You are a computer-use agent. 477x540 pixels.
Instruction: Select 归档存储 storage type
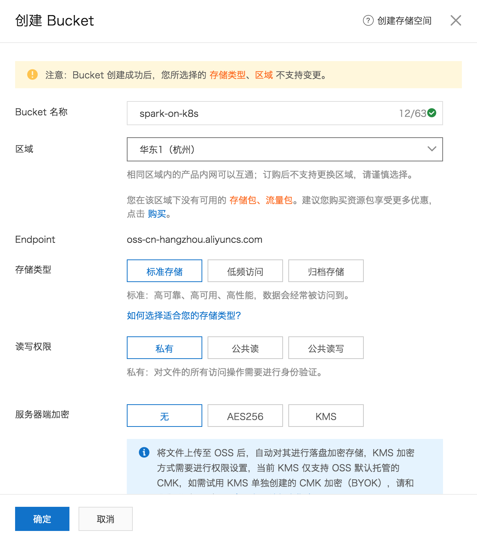(x=326, y=271)
